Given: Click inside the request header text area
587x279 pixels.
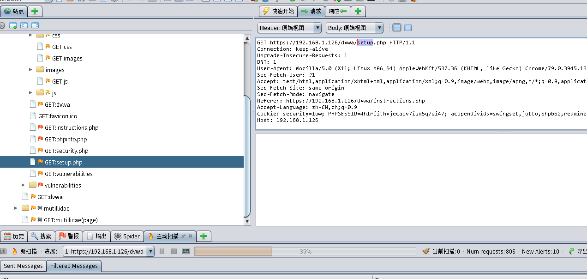Looking at the screenshot, I should point(421,83).
